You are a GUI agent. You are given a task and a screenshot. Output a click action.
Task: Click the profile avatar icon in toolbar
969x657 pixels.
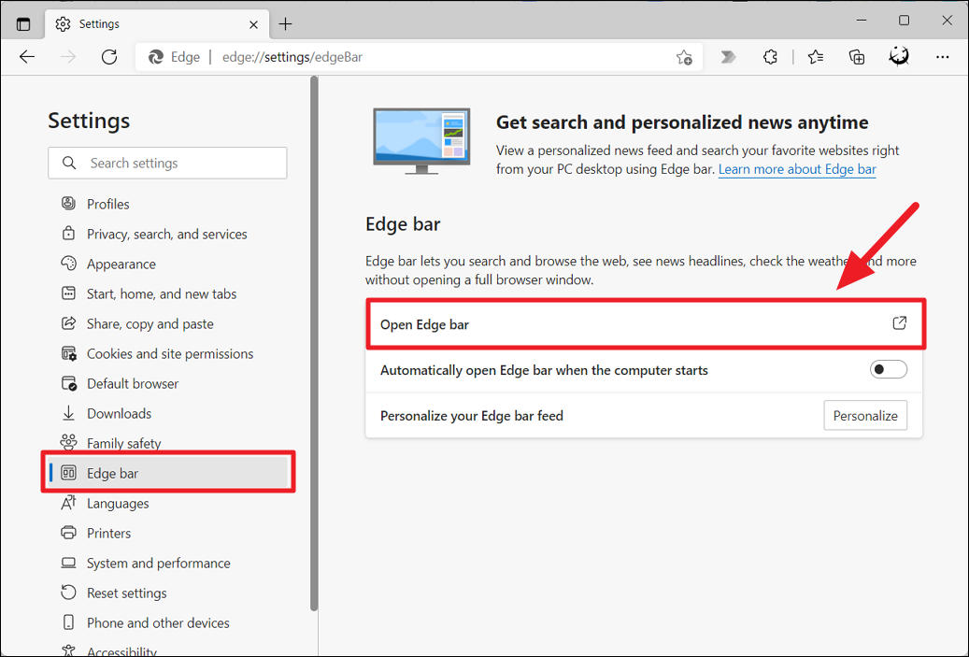pos(899,57)
